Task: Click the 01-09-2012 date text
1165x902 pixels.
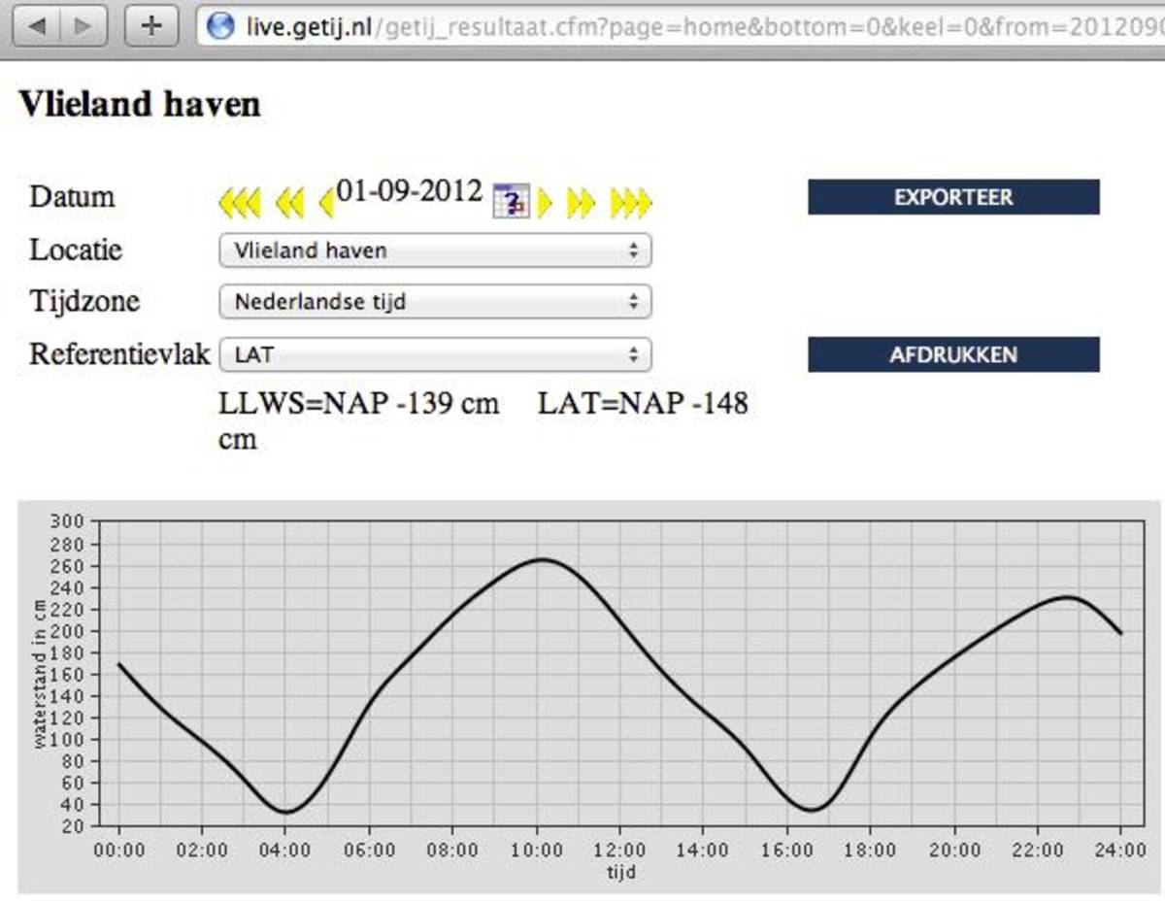Action: (x=410, y=191)
